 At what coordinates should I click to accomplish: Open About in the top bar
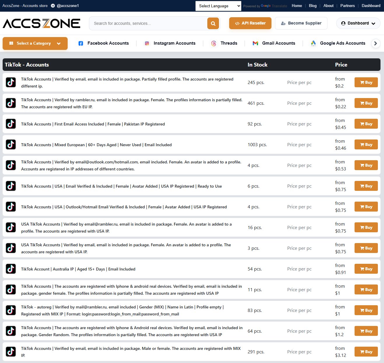(328, 6)
